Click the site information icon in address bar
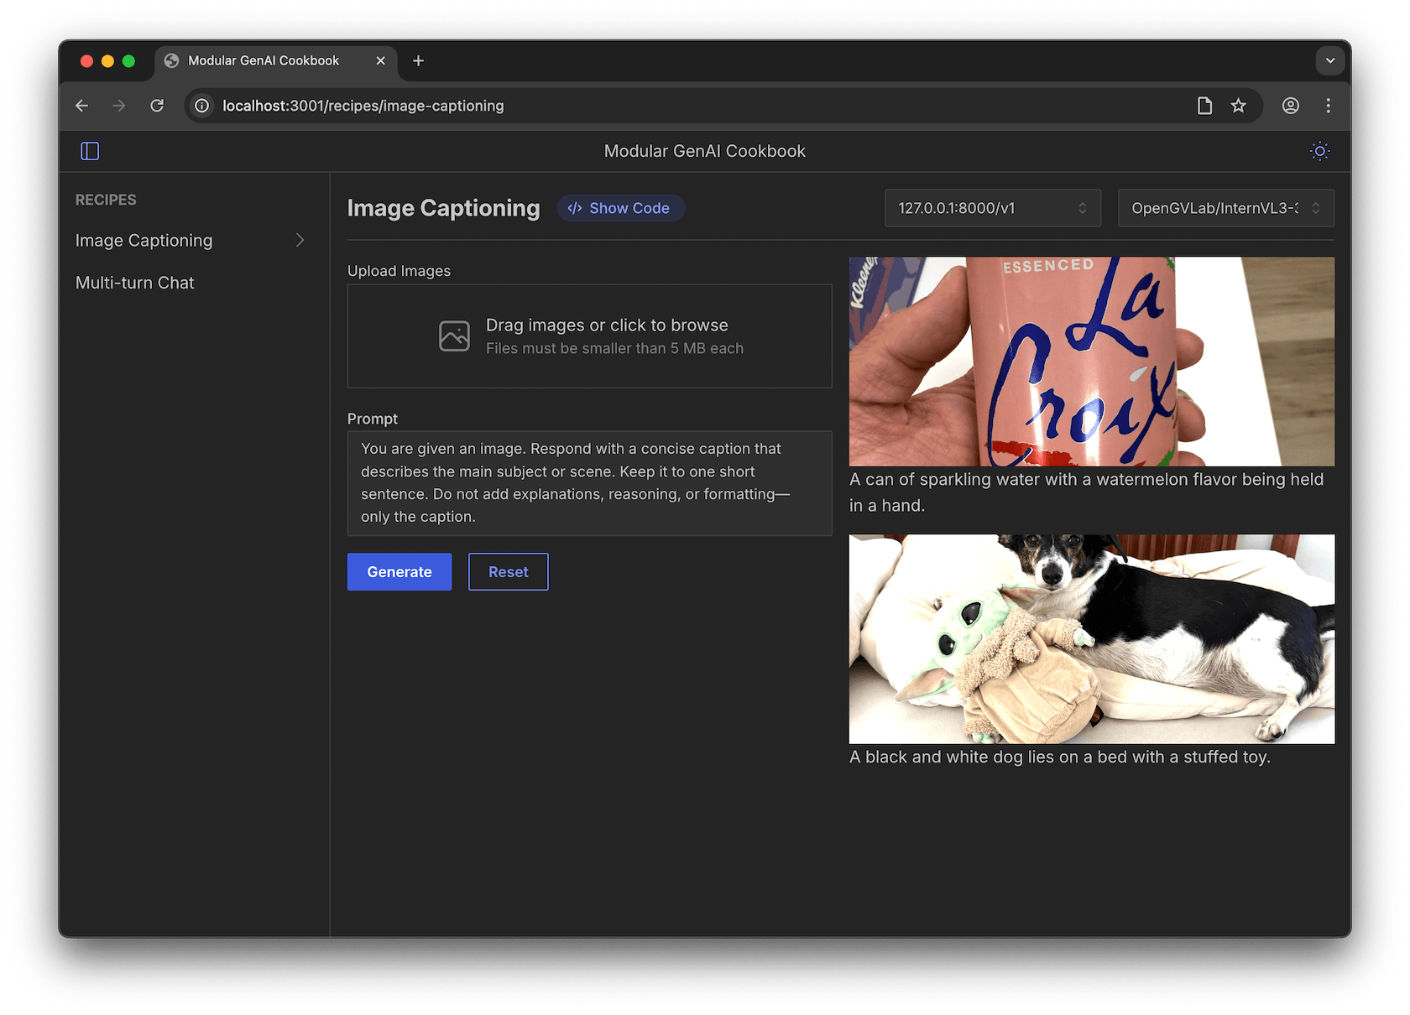1410x1015 pixels. (202, 106)
